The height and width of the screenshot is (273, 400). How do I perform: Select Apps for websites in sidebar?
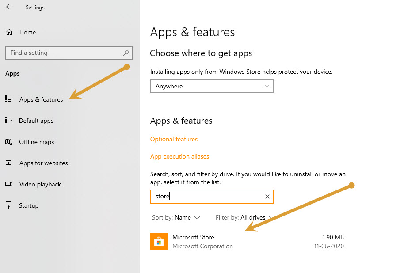(44, 163)
